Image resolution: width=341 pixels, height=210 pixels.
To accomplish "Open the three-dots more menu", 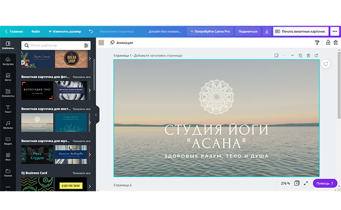I will point(334,31).
